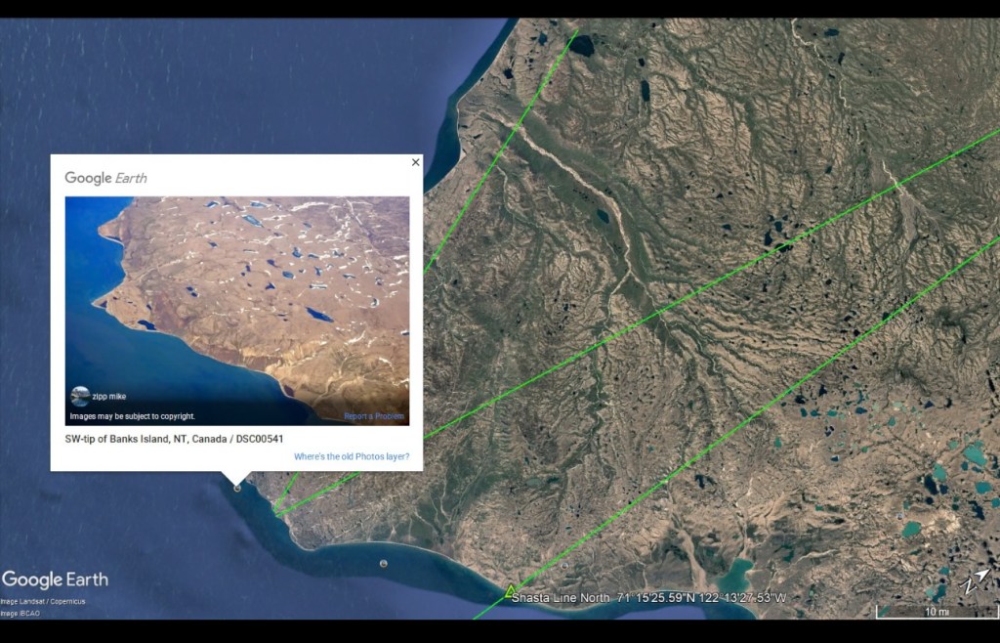
Task: Click the 10 mi scale bar
Action: 936,613
